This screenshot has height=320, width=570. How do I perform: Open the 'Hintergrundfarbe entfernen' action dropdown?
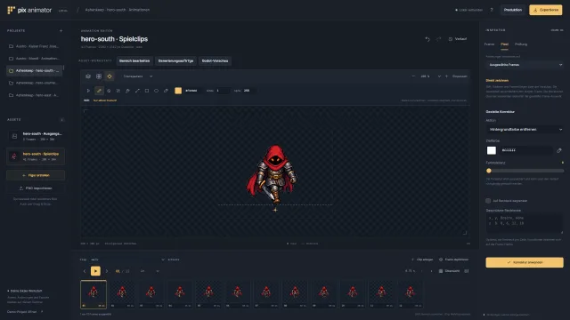[525, 129]
